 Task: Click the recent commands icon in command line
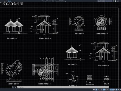pyautogui.click(x=18, y=87)
